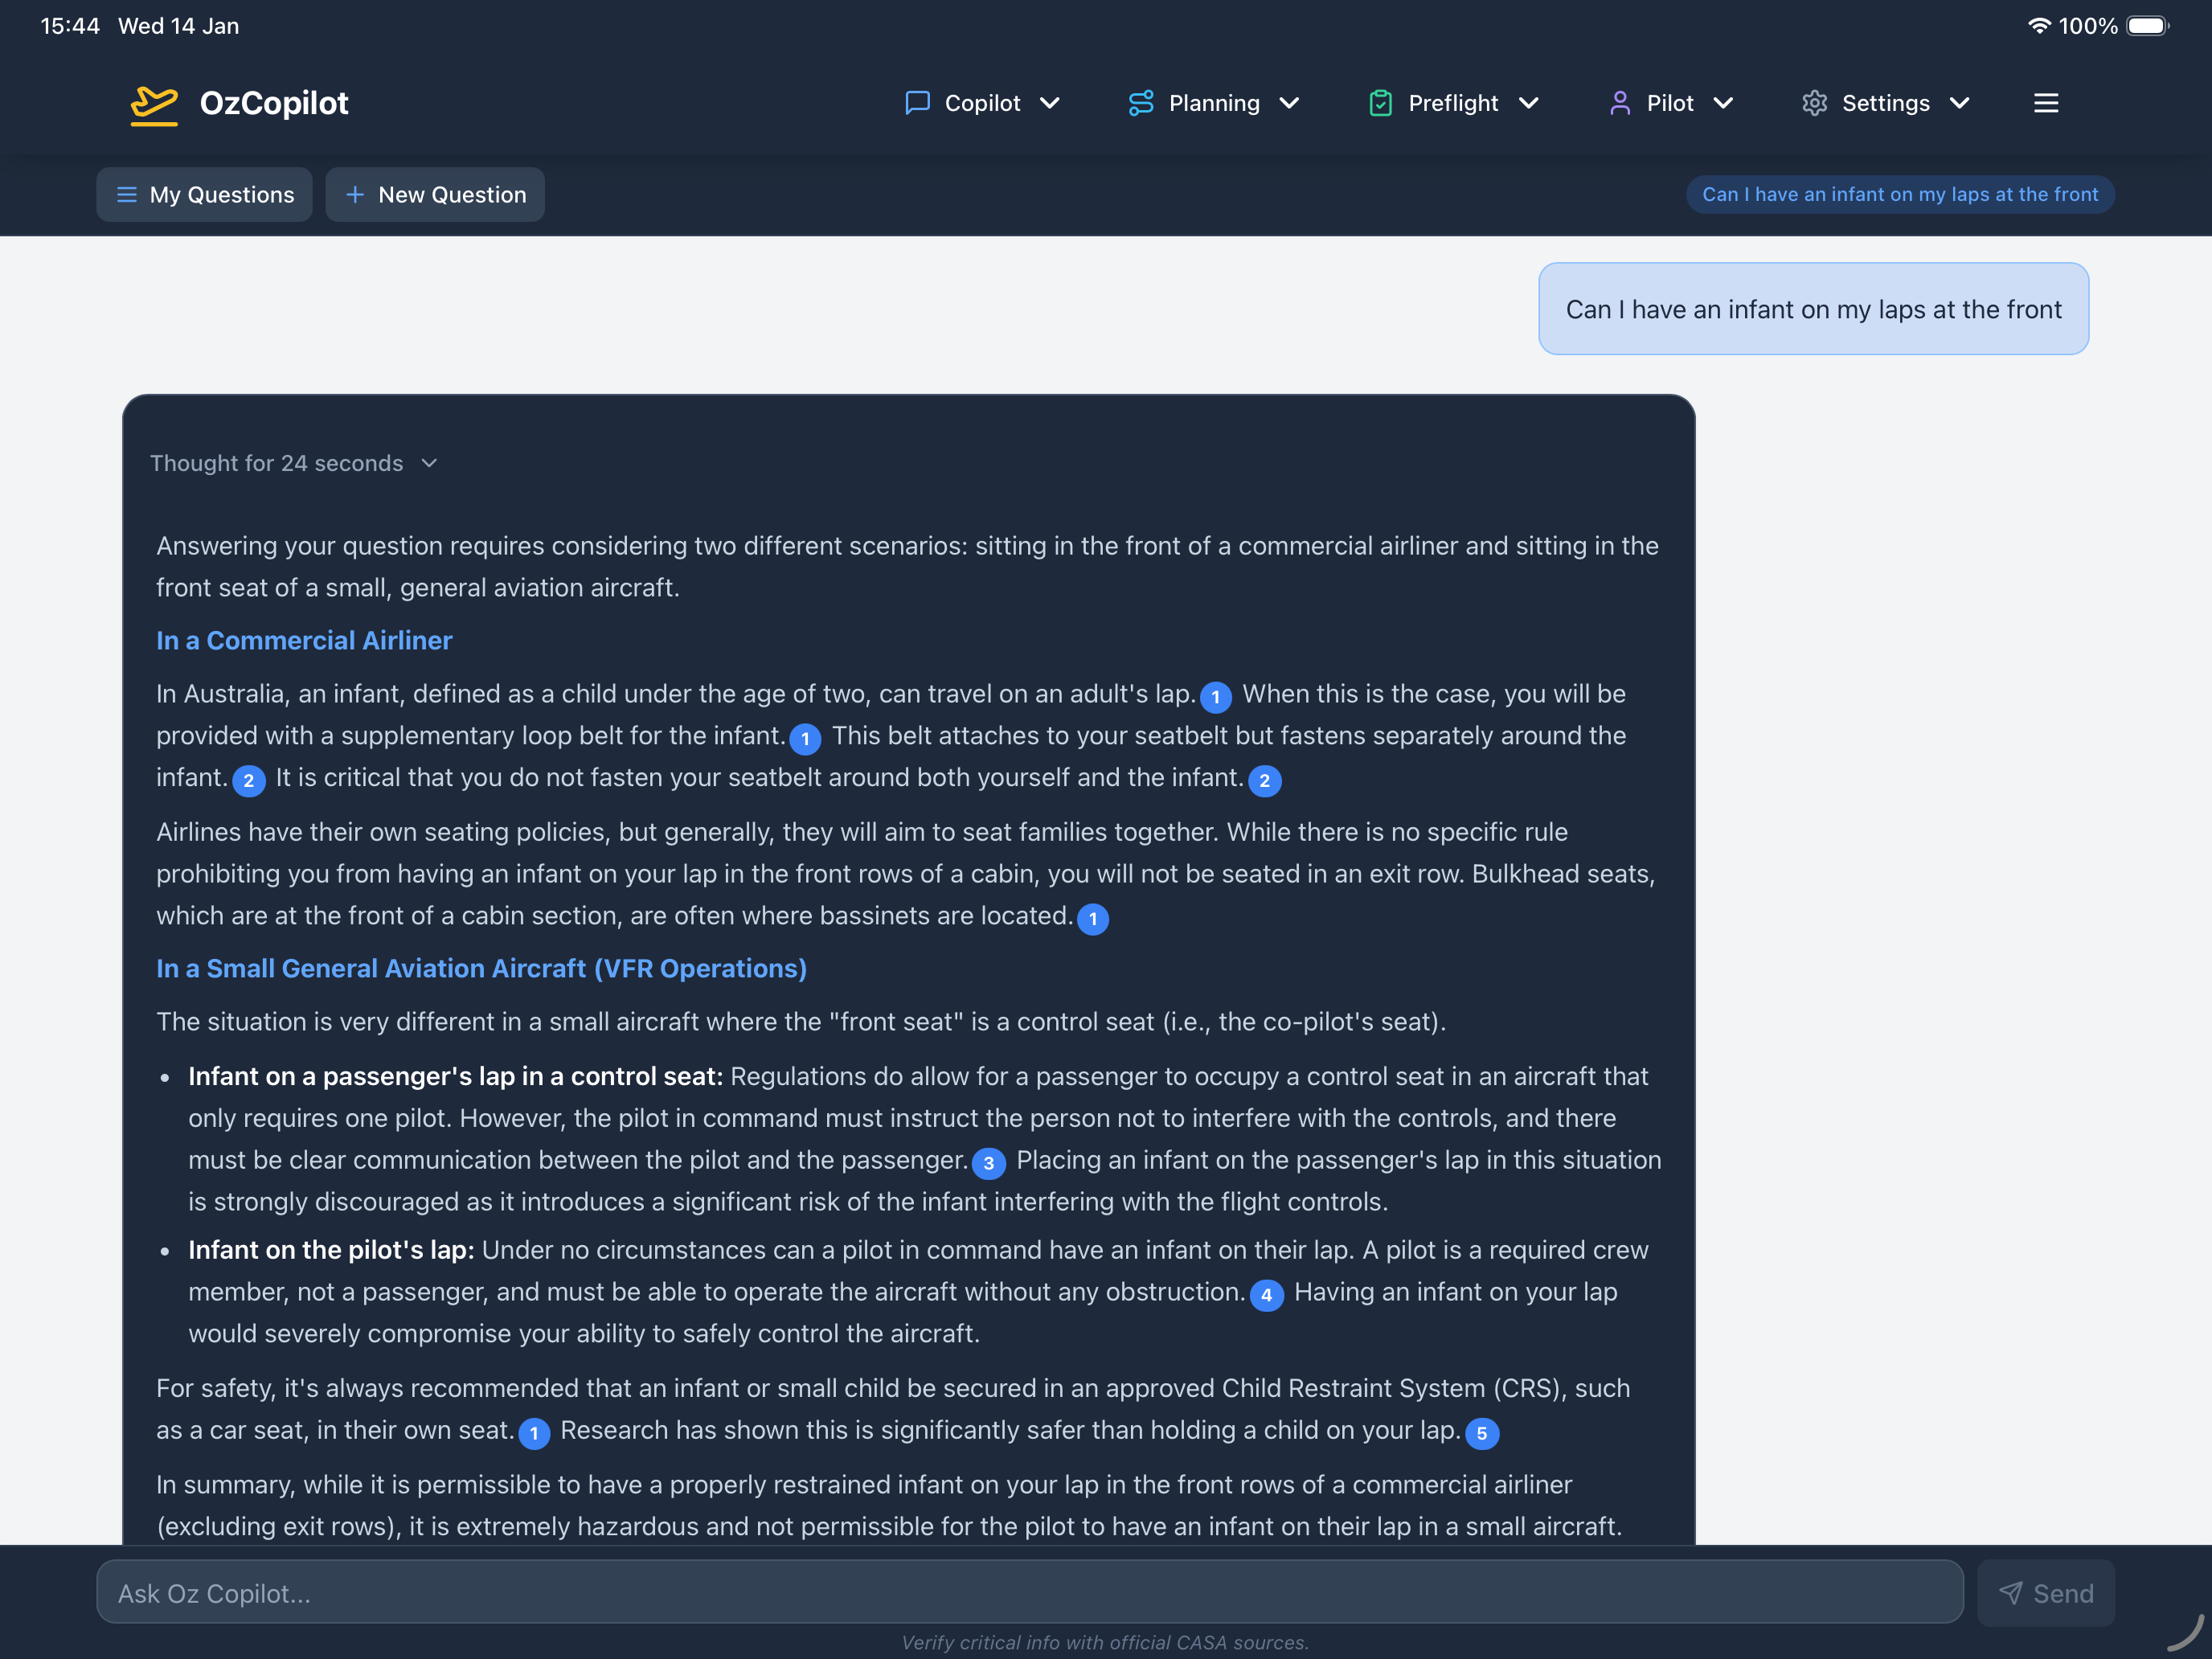2212x1659 pixels.
Task: Click the My Questions list icon
Action: click(126, 194)
